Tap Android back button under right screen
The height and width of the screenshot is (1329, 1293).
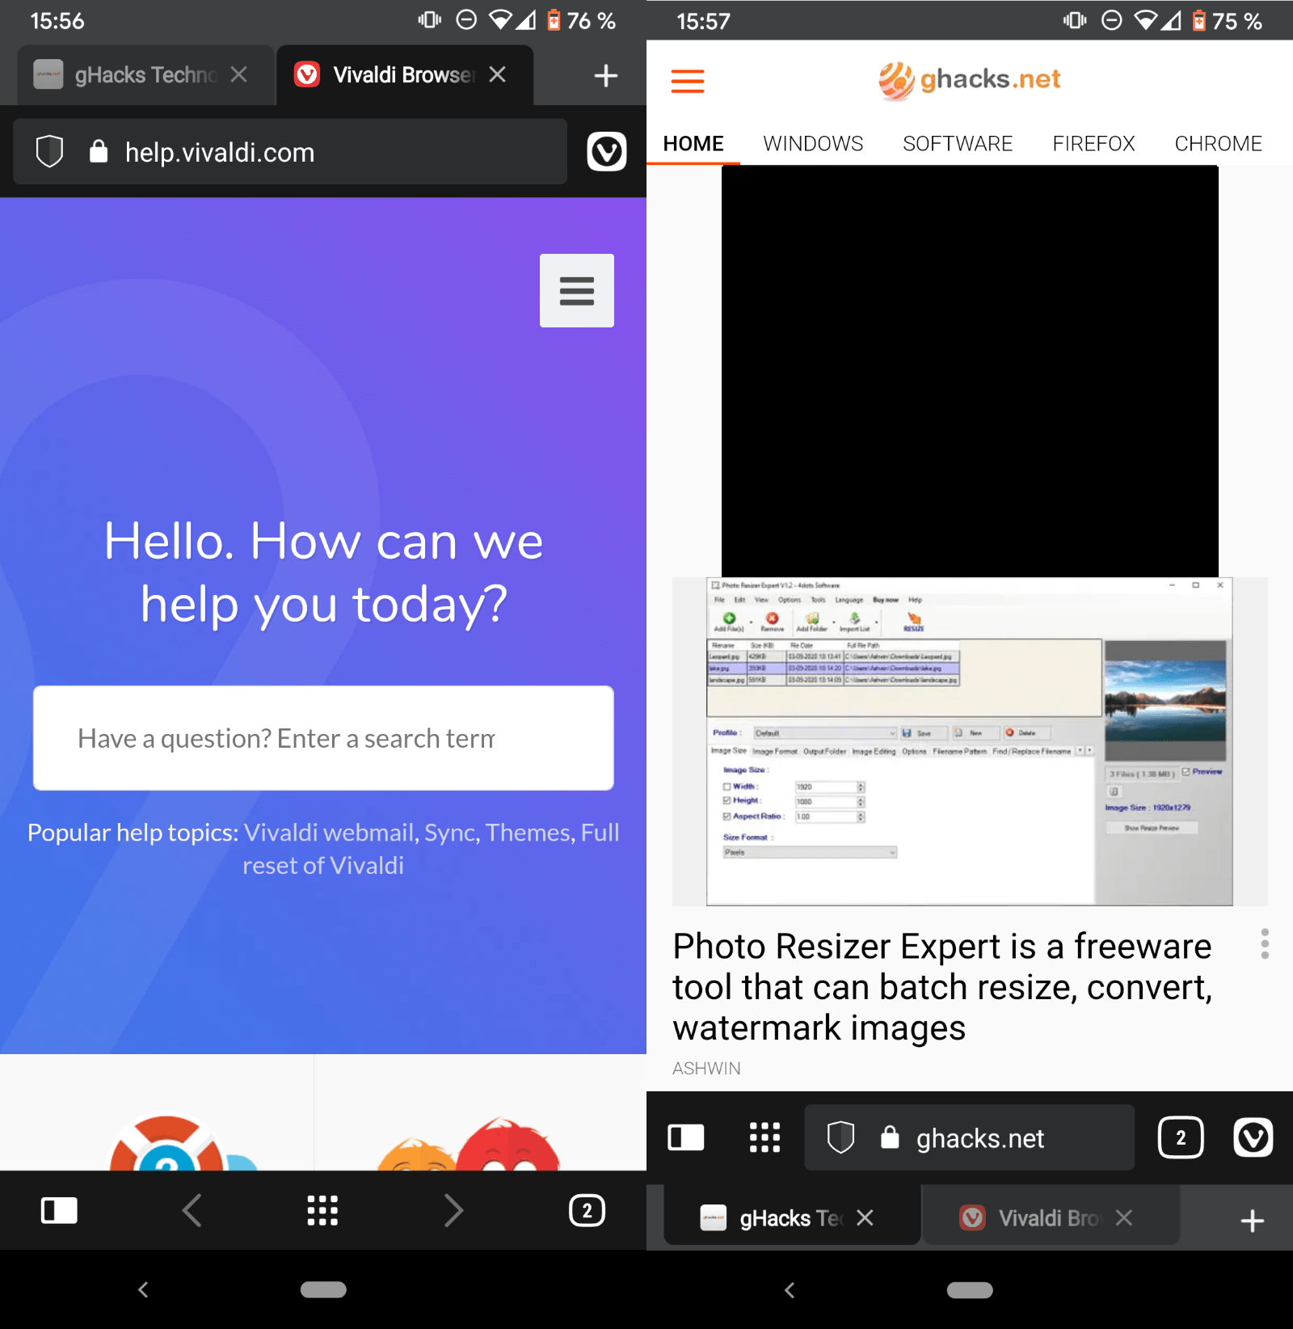[790, 1289]
